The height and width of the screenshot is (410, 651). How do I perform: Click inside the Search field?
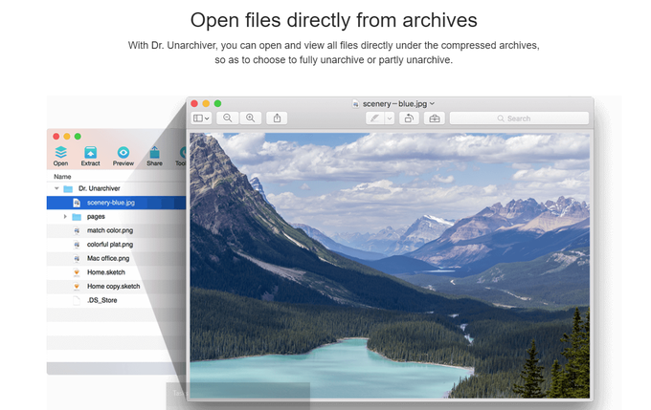(519, 119)
